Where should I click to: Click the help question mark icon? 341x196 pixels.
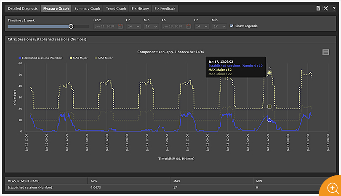click(x=334, y=9)
